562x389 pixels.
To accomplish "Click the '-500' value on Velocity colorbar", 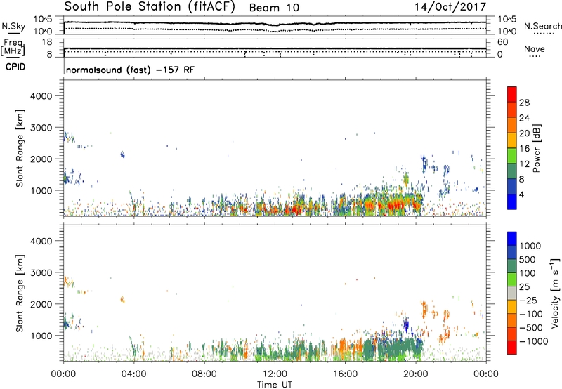I will [x=530, y=327].
